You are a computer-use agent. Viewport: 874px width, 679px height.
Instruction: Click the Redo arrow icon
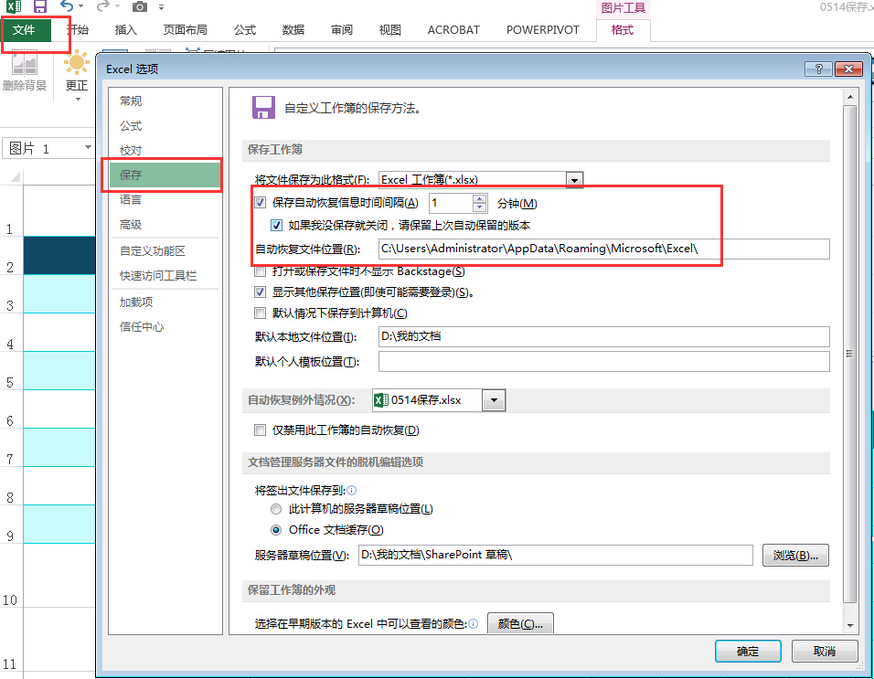click(x=103, y=6)
